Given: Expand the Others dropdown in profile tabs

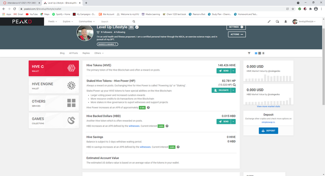Looking at the screenshot, I should 99,53.
